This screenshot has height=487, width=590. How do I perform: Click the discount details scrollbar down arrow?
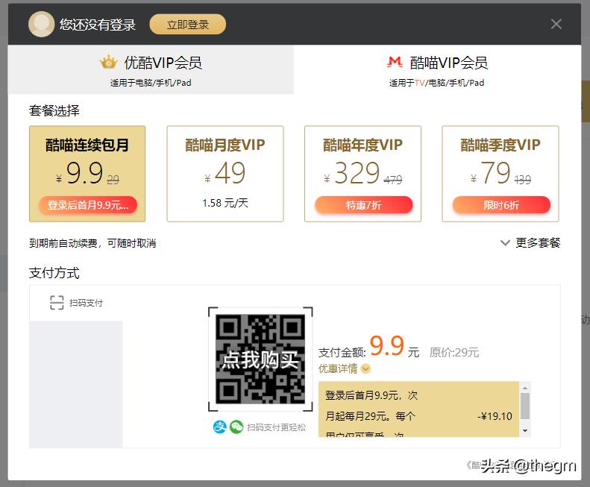click(x=525, y=431)
